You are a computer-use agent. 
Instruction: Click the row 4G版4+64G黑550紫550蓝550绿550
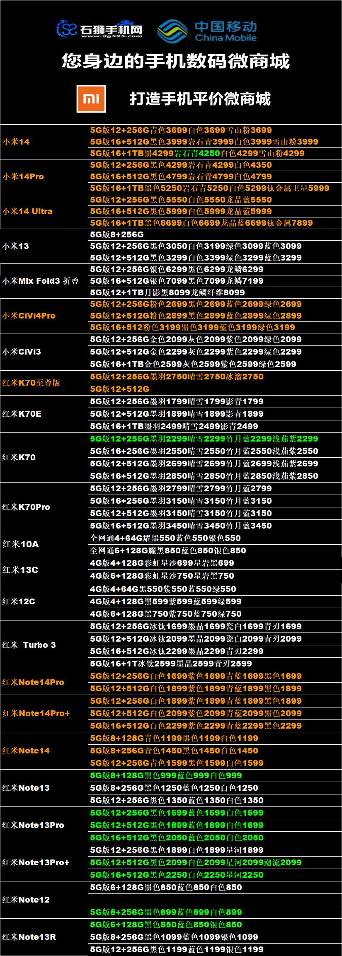click(x=215, y=589)
